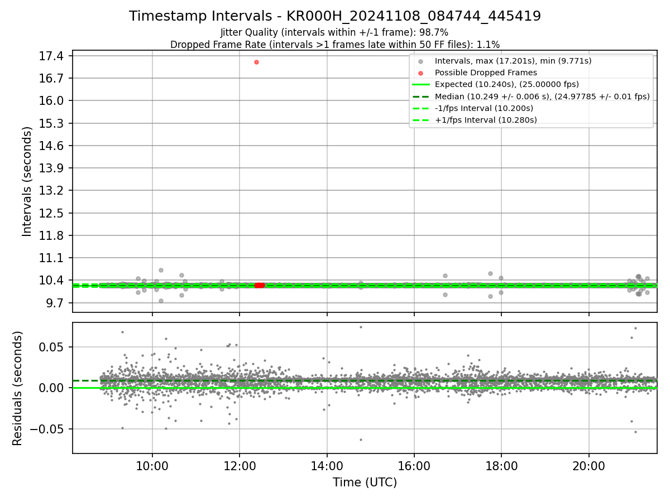Click the 16.0 y-axis tick label
670x502 pixels.
tap(52, 100)
